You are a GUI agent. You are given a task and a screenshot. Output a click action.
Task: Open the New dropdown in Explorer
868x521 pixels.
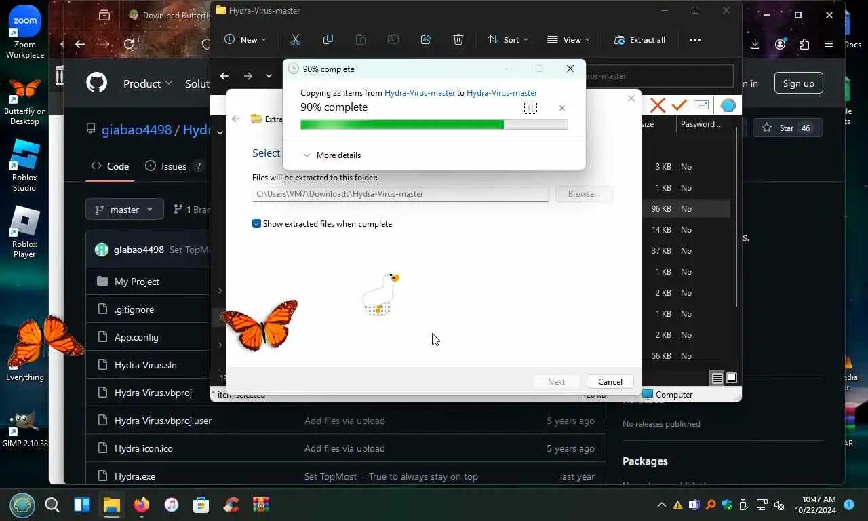pos(245,40)
